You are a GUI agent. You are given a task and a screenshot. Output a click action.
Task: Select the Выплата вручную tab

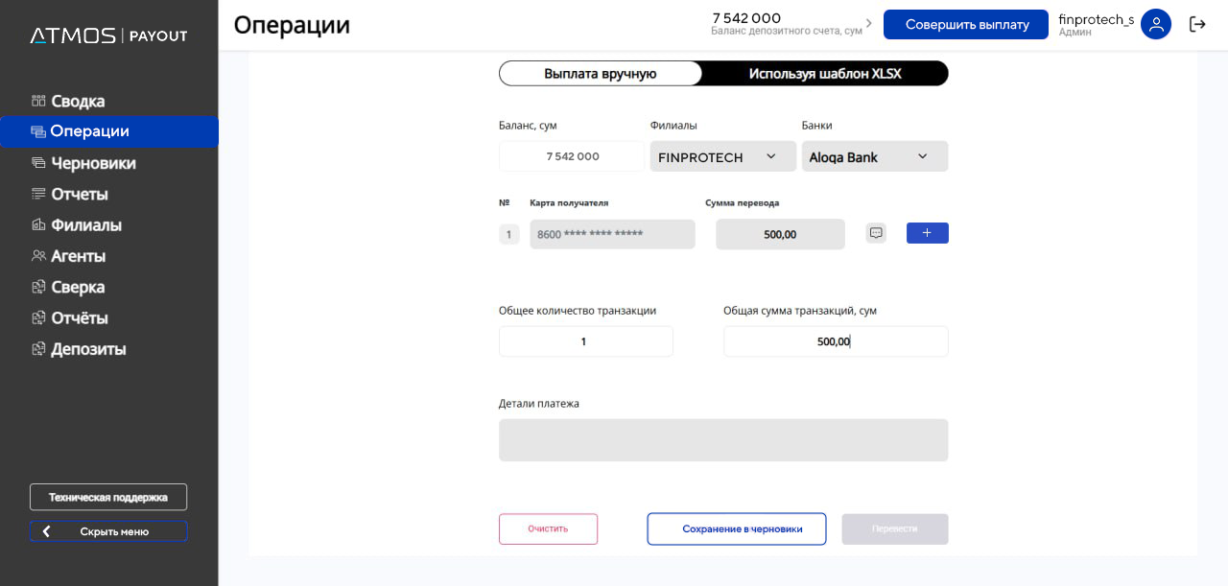[x=600, y=73]
